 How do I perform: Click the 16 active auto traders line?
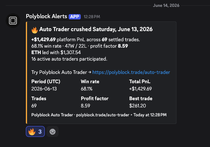coord(69,59)
